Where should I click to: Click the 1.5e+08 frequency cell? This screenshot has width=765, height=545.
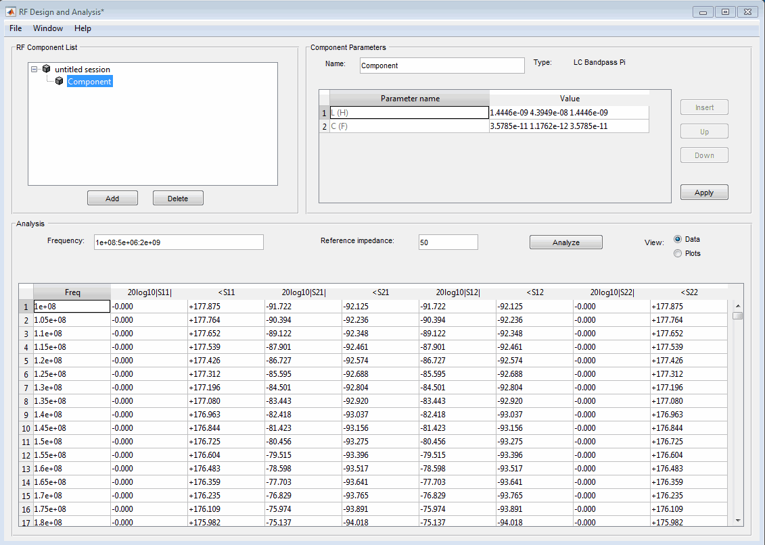coord(72,441)
